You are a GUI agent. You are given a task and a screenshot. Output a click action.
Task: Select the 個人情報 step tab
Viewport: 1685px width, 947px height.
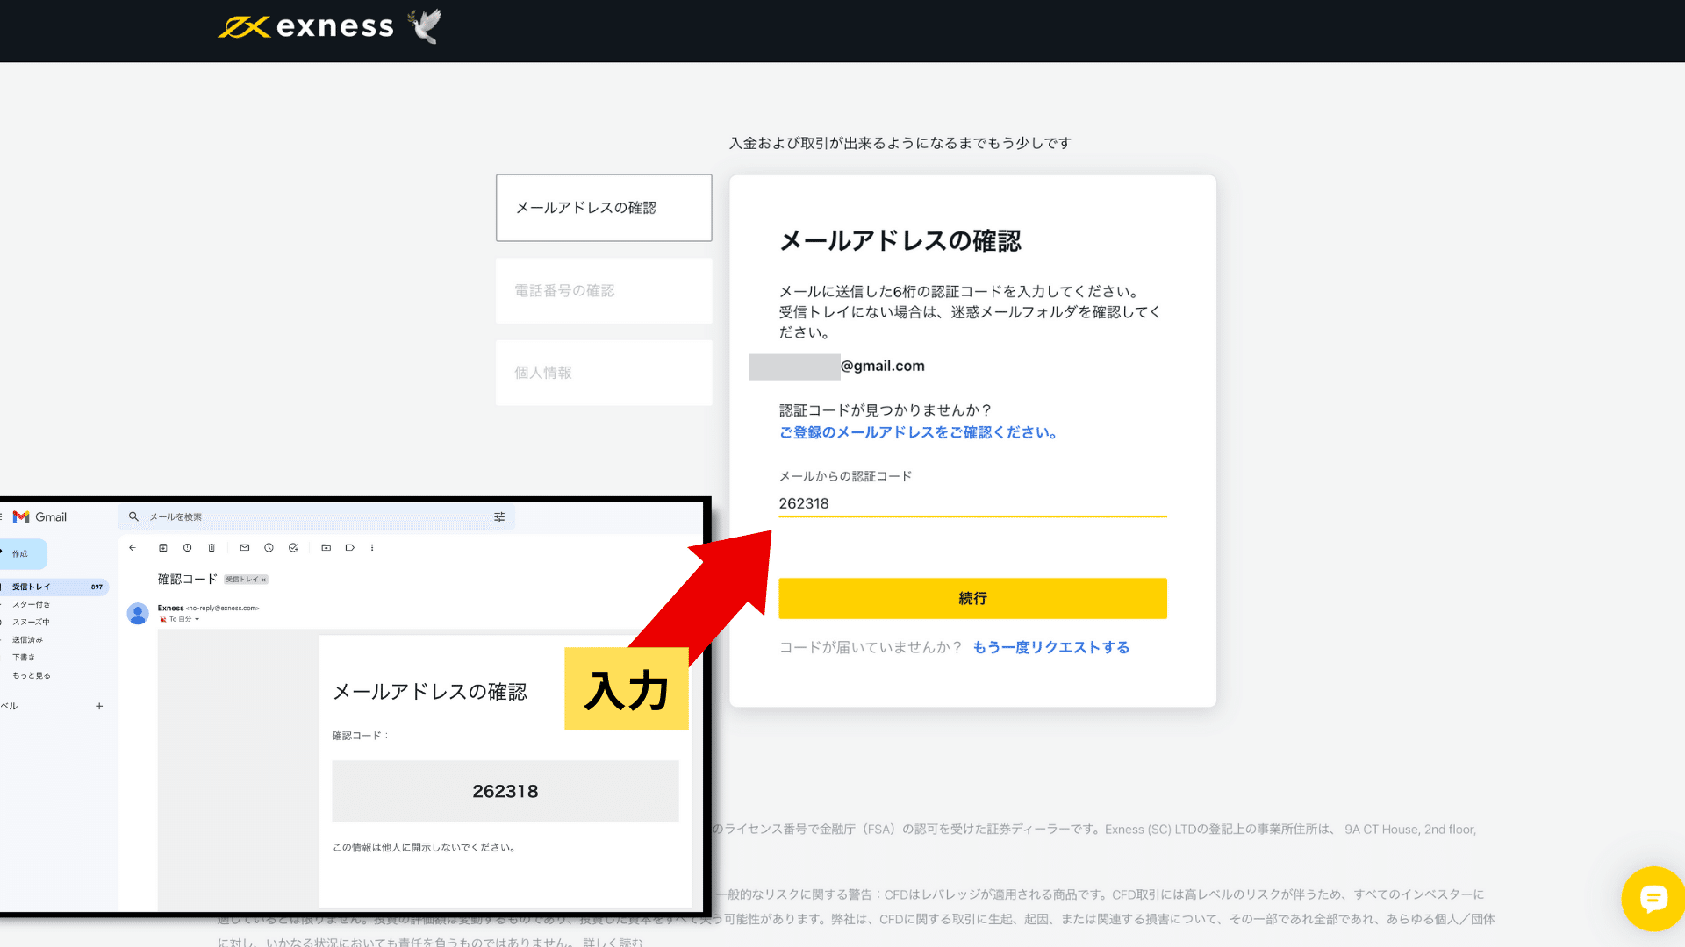604,373
